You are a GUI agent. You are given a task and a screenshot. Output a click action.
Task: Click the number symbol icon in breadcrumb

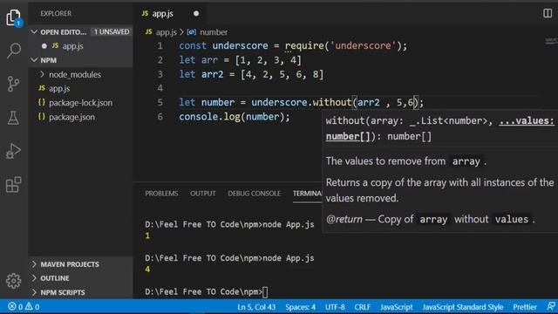(192, 32)
